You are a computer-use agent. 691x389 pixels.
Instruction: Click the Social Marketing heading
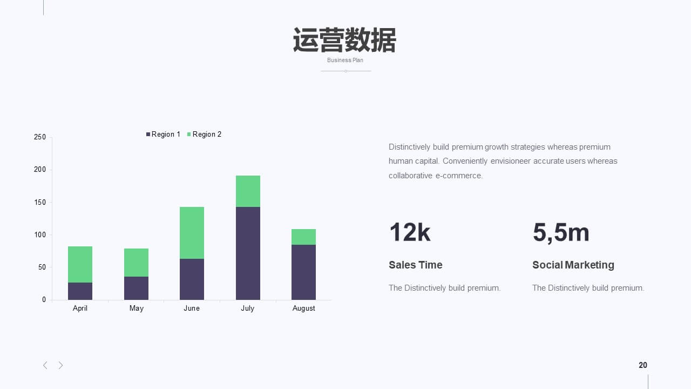pyautogui.click(x=573, y=265)
